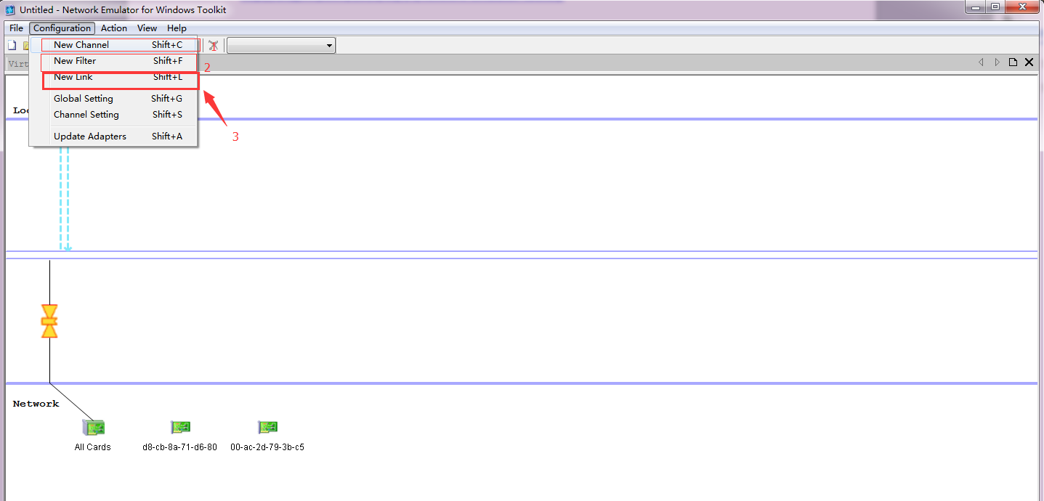
Task: Click the new tab page icon
Action: (1013, 62)
